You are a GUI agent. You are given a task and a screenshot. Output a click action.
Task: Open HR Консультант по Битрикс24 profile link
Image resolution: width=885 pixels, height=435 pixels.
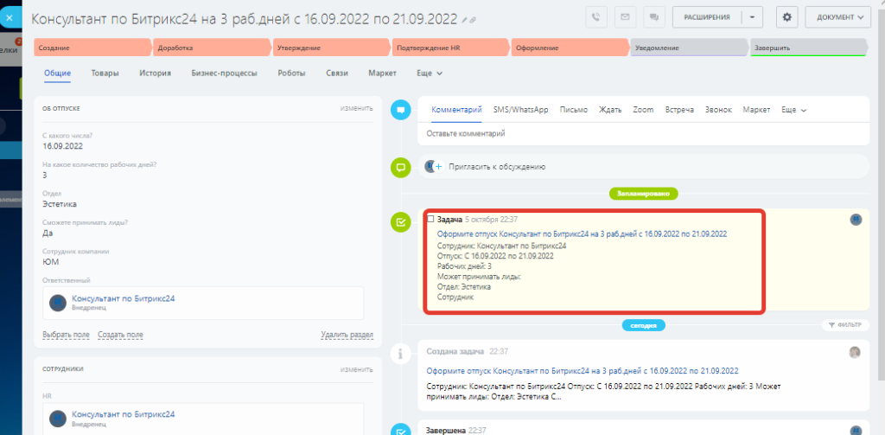[x=124, y=414]
